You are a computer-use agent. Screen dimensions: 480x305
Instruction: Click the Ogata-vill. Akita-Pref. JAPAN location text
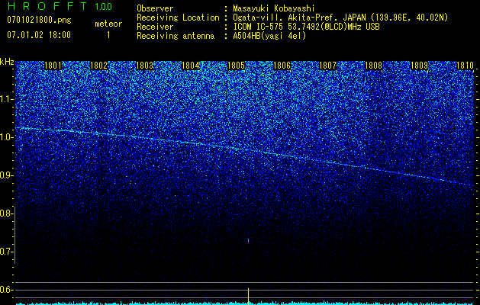[339, 18]
